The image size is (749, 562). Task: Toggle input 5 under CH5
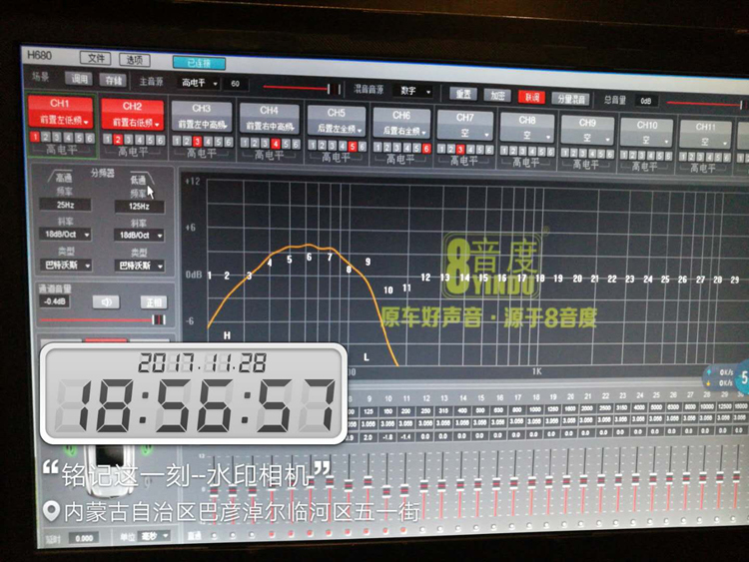coord(353,146)
